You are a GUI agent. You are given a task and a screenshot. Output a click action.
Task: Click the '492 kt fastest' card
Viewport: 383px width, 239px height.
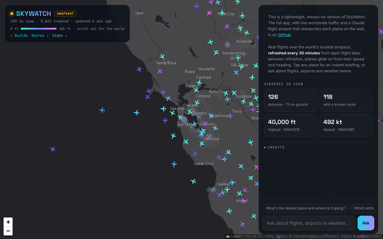point(346,125)
